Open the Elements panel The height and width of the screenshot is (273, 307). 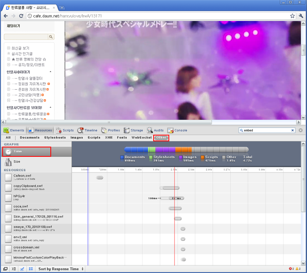[x=14, y=130]
